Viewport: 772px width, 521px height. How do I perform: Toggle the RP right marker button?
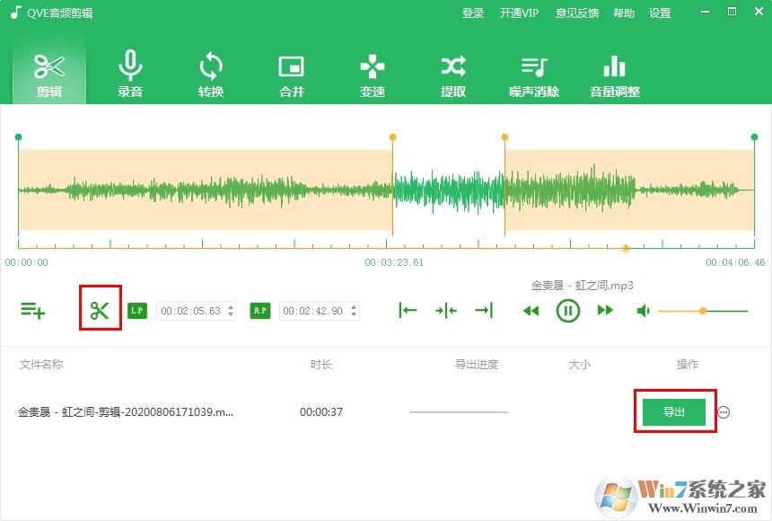pos(259,310)
